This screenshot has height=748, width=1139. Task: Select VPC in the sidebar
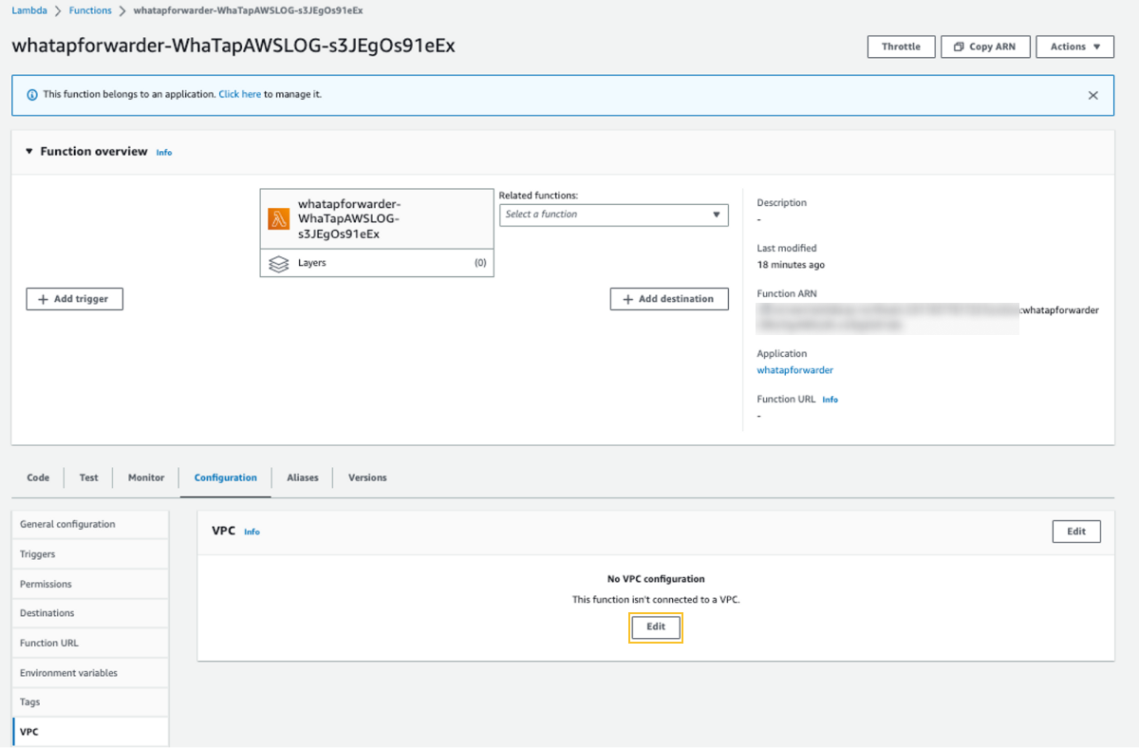click(90, 732)
